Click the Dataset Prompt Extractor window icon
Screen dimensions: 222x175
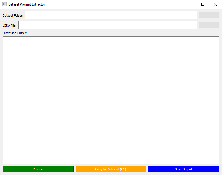point(4,4)
